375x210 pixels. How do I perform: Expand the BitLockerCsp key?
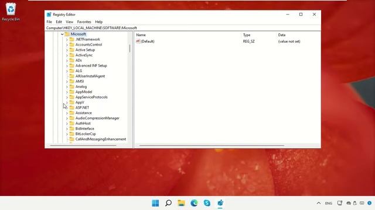67,134
